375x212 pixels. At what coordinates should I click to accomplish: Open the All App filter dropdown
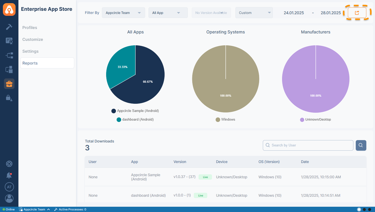pyautogui.click(x=168, y=13)
